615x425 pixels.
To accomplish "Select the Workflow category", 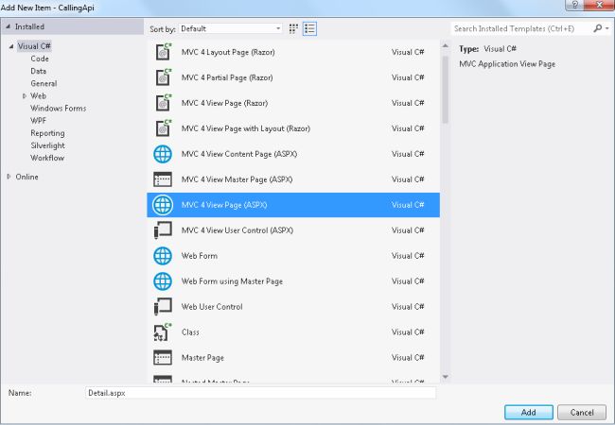I will tap(47, 158).
